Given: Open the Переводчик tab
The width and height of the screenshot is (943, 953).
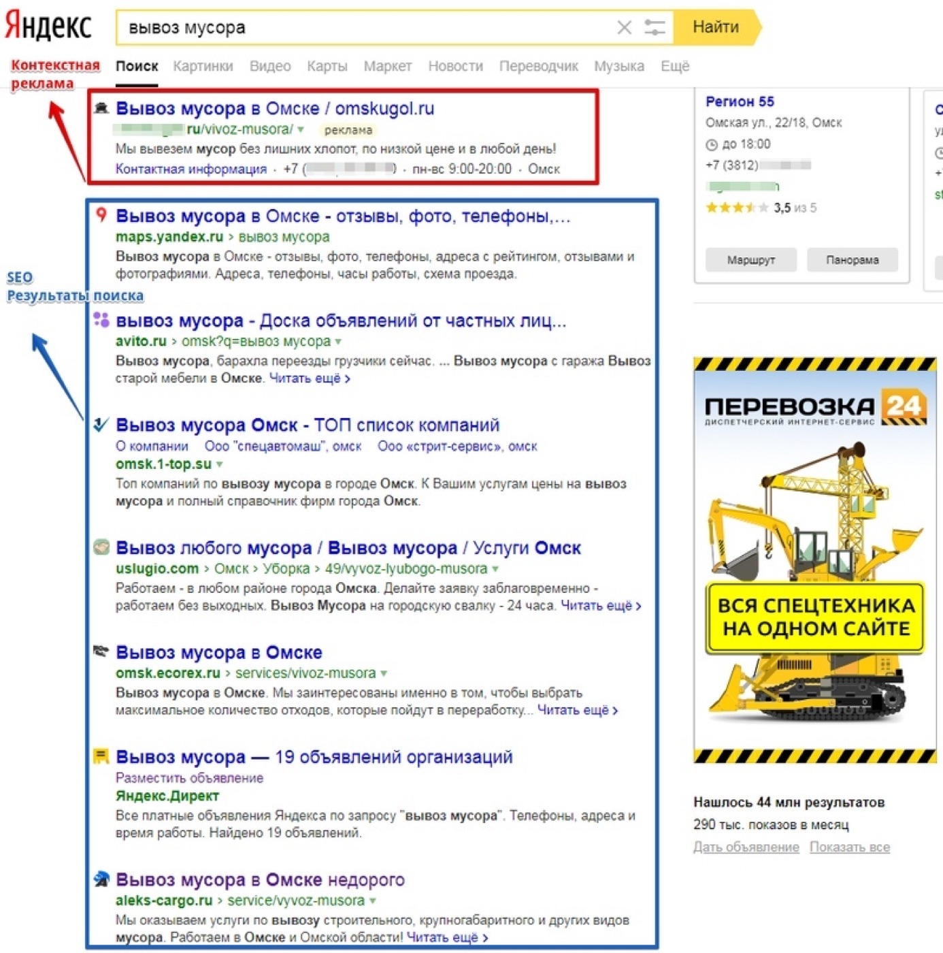Looking at the screenshot, I should pos(539,66).
